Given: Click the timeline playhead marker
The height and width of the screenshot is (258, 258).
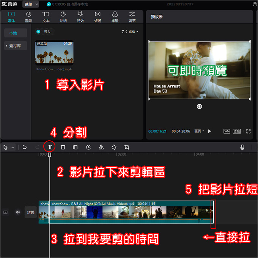Looking at the screenshot, I should click(49, 155).
